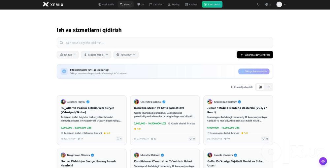Image resolution: width=330 pixels, height=168 pixels.
Task: Focus the Kalit so'z bo'yicha qidirish field
Action: coord(165,42)
